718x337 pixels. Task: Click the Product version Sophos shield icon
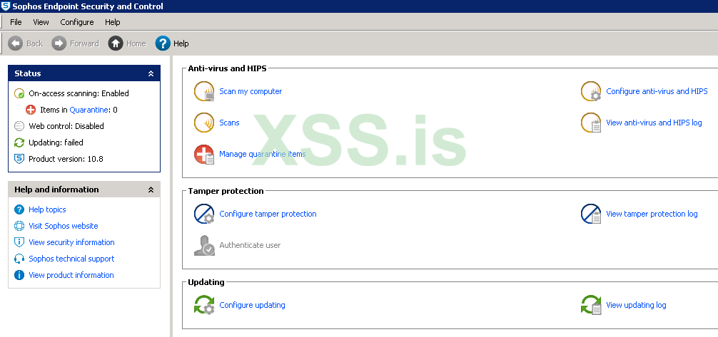tap(19, 159)
